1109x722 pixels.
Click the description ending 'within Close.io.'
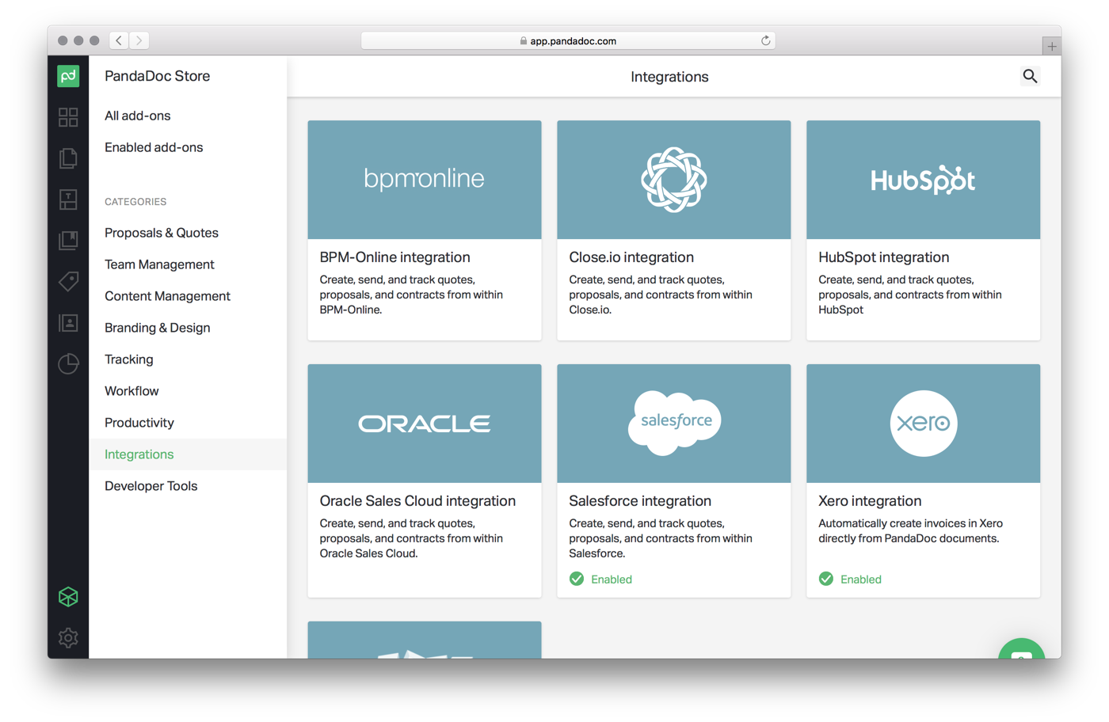click(661, 294)
